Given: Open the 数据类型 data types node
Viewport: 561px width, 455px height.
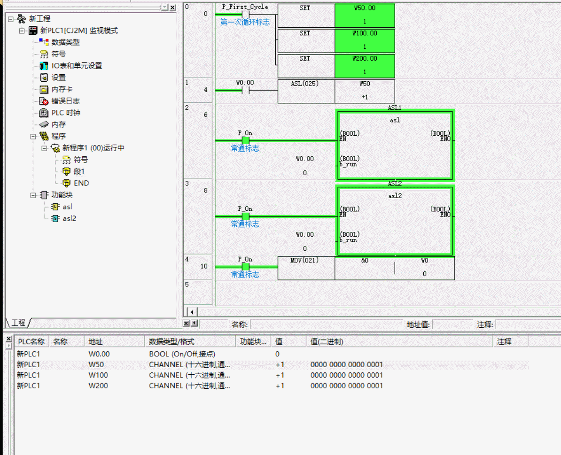Looking at the screenshot, I should (65, 42).
